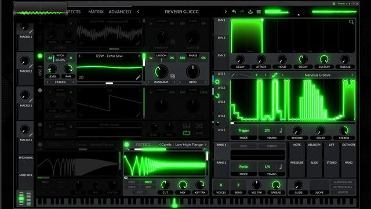Click Macro 1 edit pencil icon
Image resolution: width=371 pixels, height=209 pixels.
[x=31, y=32]
